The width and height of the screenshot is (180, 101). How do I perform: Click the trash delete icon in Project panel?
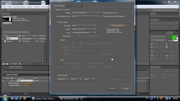coord(20,64)
